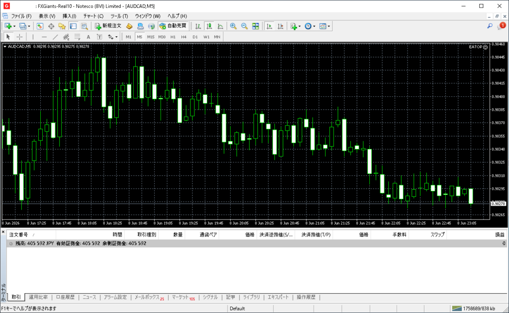Click the signals radio-wave icon
The height and width of the screenshot is (313, 509).
pyautogui.click(x=151, y=26)
